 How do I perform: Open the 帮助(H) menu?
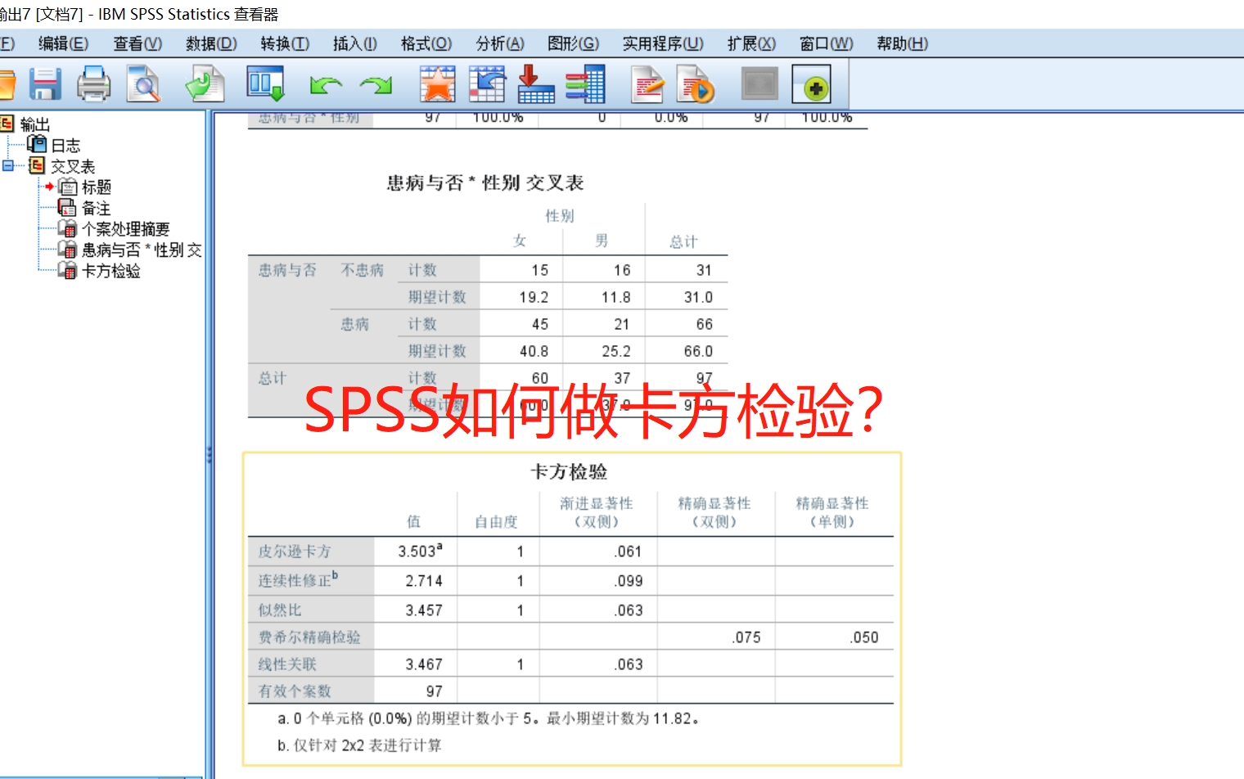click(x=901, y=43)
